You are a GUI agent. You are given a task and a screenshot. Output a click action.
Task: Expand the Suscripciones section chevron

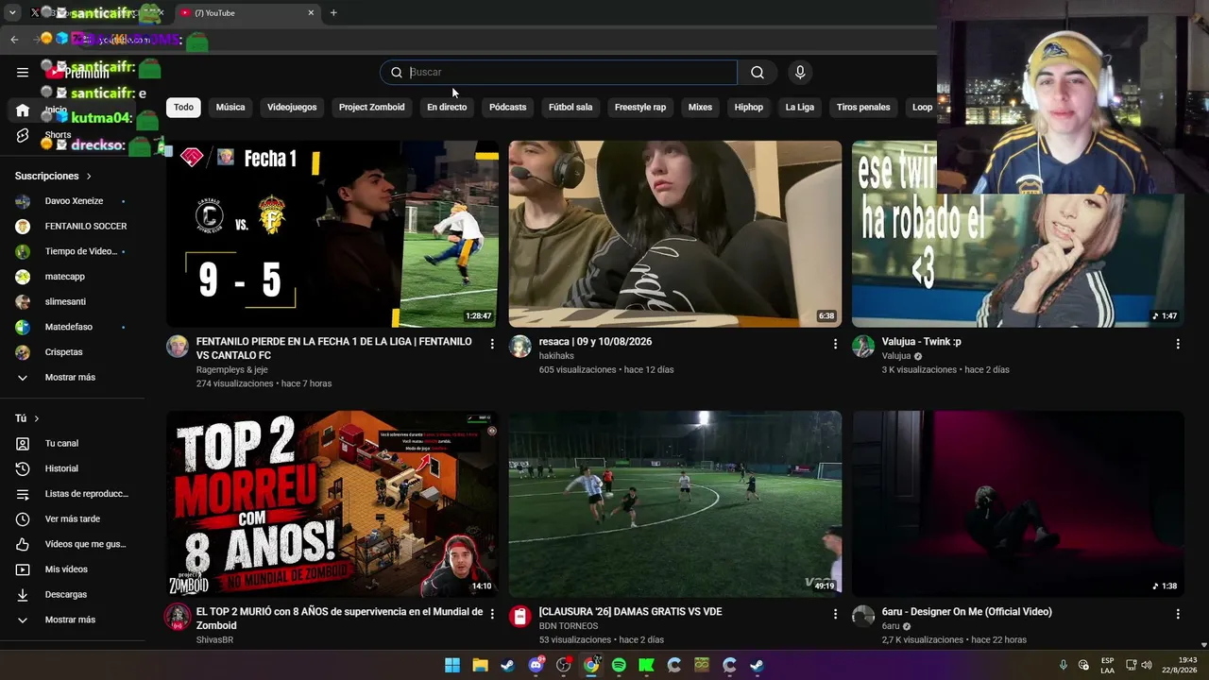point(89,177)
